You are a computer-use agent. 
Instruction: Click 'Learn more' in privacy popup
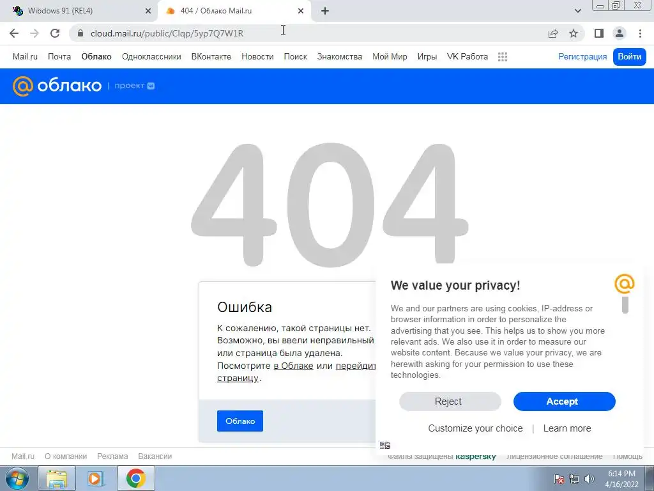[567, 428]
